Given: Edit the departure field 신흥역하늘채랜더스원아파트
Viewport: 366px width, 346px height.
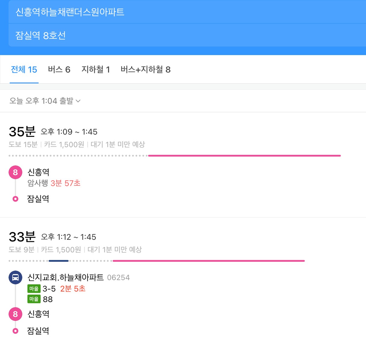Looking at the screenshot, I should (187, 12).
